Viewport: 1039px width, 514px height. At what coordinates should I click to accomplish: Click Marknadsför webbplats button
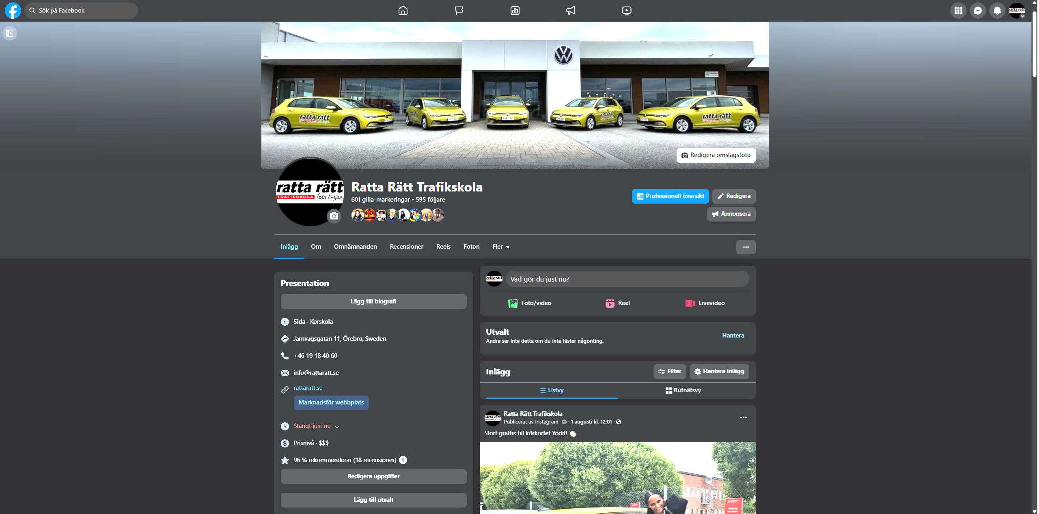click(x=331, y=402)
